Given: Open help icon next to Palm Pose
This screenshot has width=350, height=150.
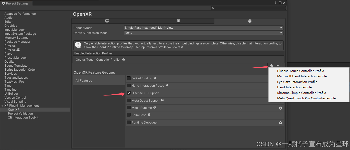Looking at the screenshot, I should 149,115.
